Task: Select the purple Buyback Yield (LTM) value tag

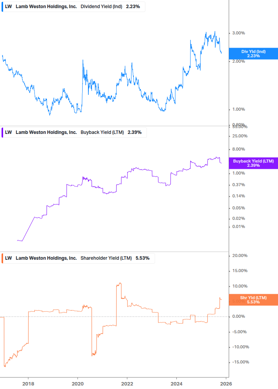Action: click(x=253, y=163)
